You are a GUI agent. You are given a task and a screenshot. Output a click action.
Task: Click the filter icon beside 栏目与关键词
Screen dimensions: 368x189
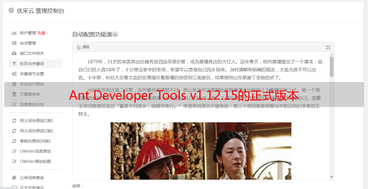pyautogui.click(x=14, y=64)
